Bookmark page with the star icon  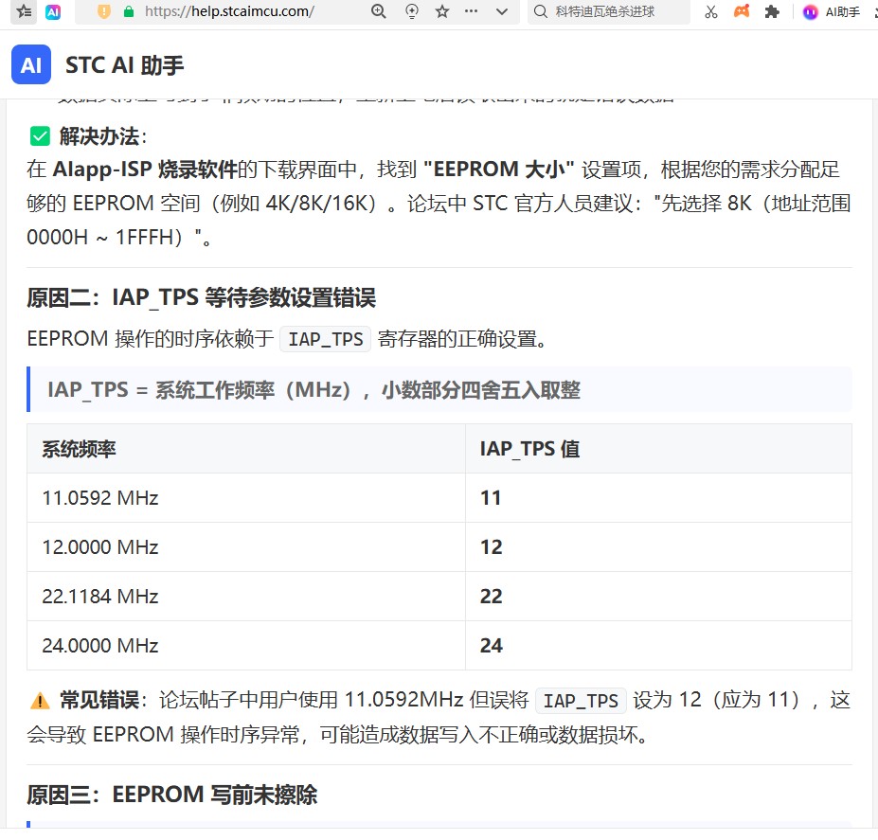coord(442,11)
